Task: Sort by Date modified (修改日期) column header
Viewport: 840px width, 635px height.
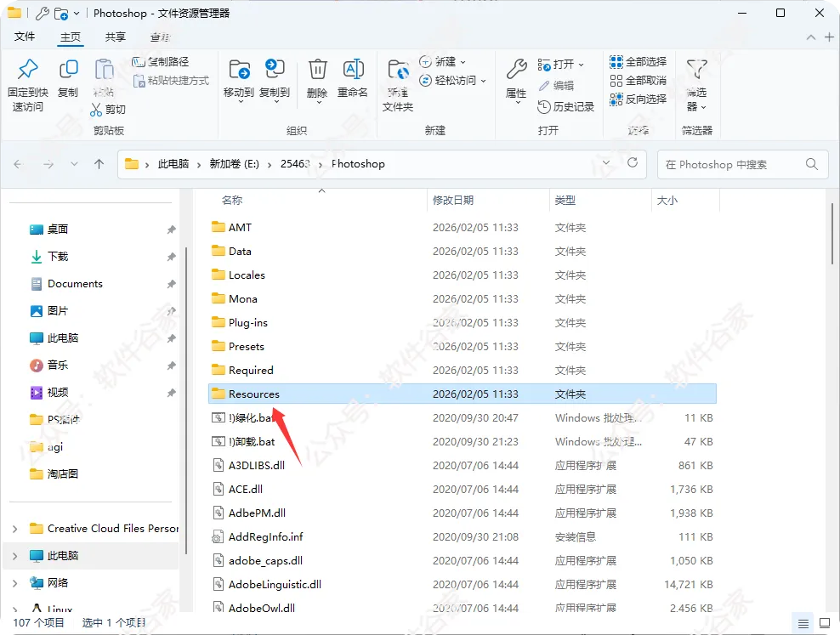Action: 453,201
